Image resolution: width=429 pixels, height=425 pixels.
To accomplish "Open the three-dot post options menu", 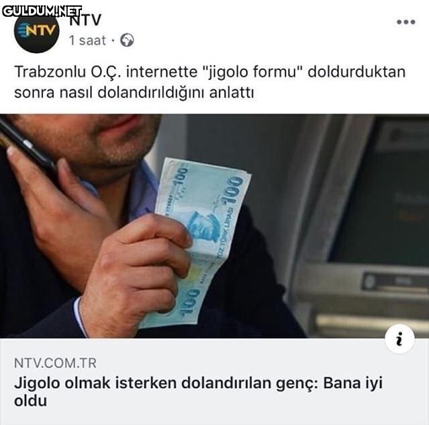I will click(x=406, y=22).
